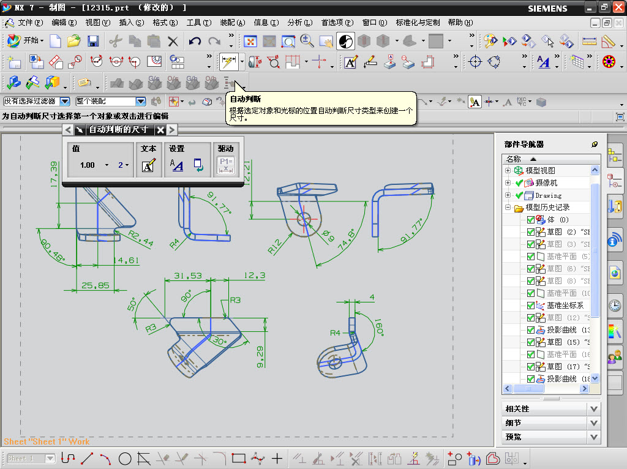Uncheck the 体 (0) checkbox
627x469 pixels.
click(531, 220)
